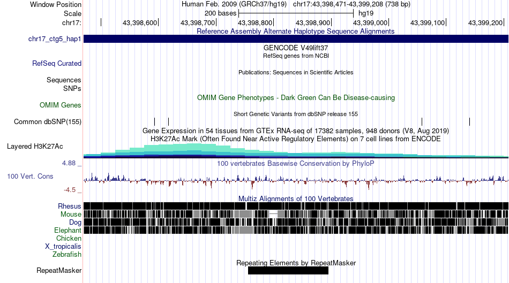This screenshot has height=283, width=509.
Task: Click the RepeatMasker track label
Action: [59, 270]
